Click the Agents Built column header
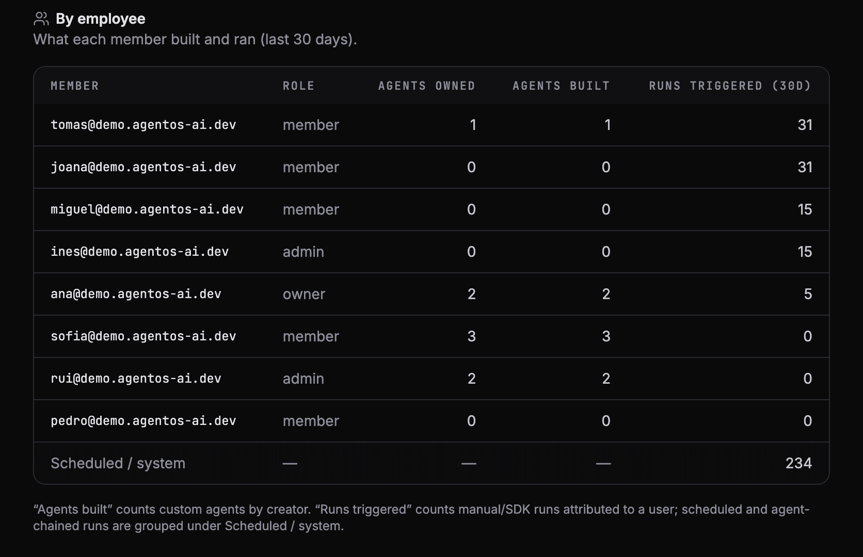 click(x=561, y=86)
